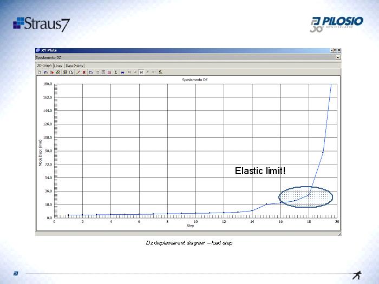The height and width of the screenshot is (284, 379).
Task: Select the 2D Graph tab
Action: [x=44, y=65]
